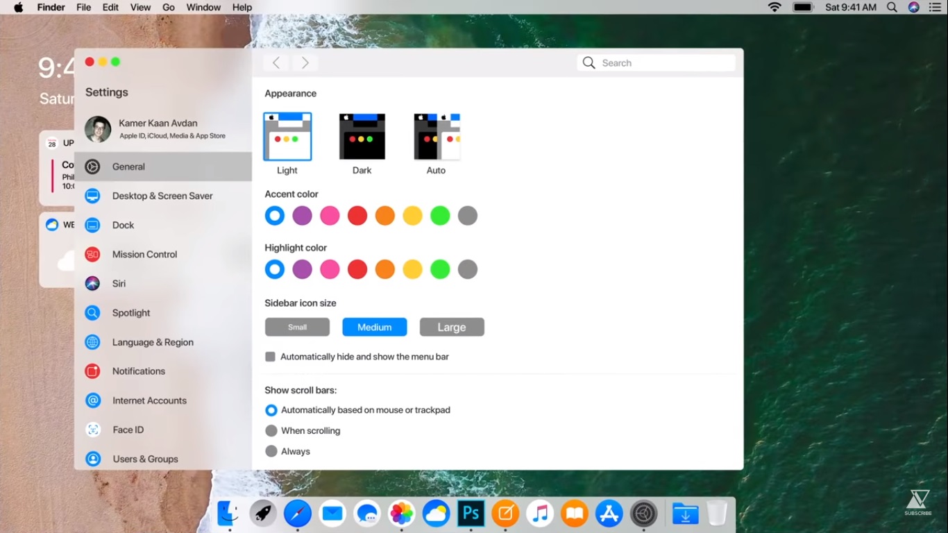Select 'Always' show scroll bars option
The image size is (948, 533).
271,452
